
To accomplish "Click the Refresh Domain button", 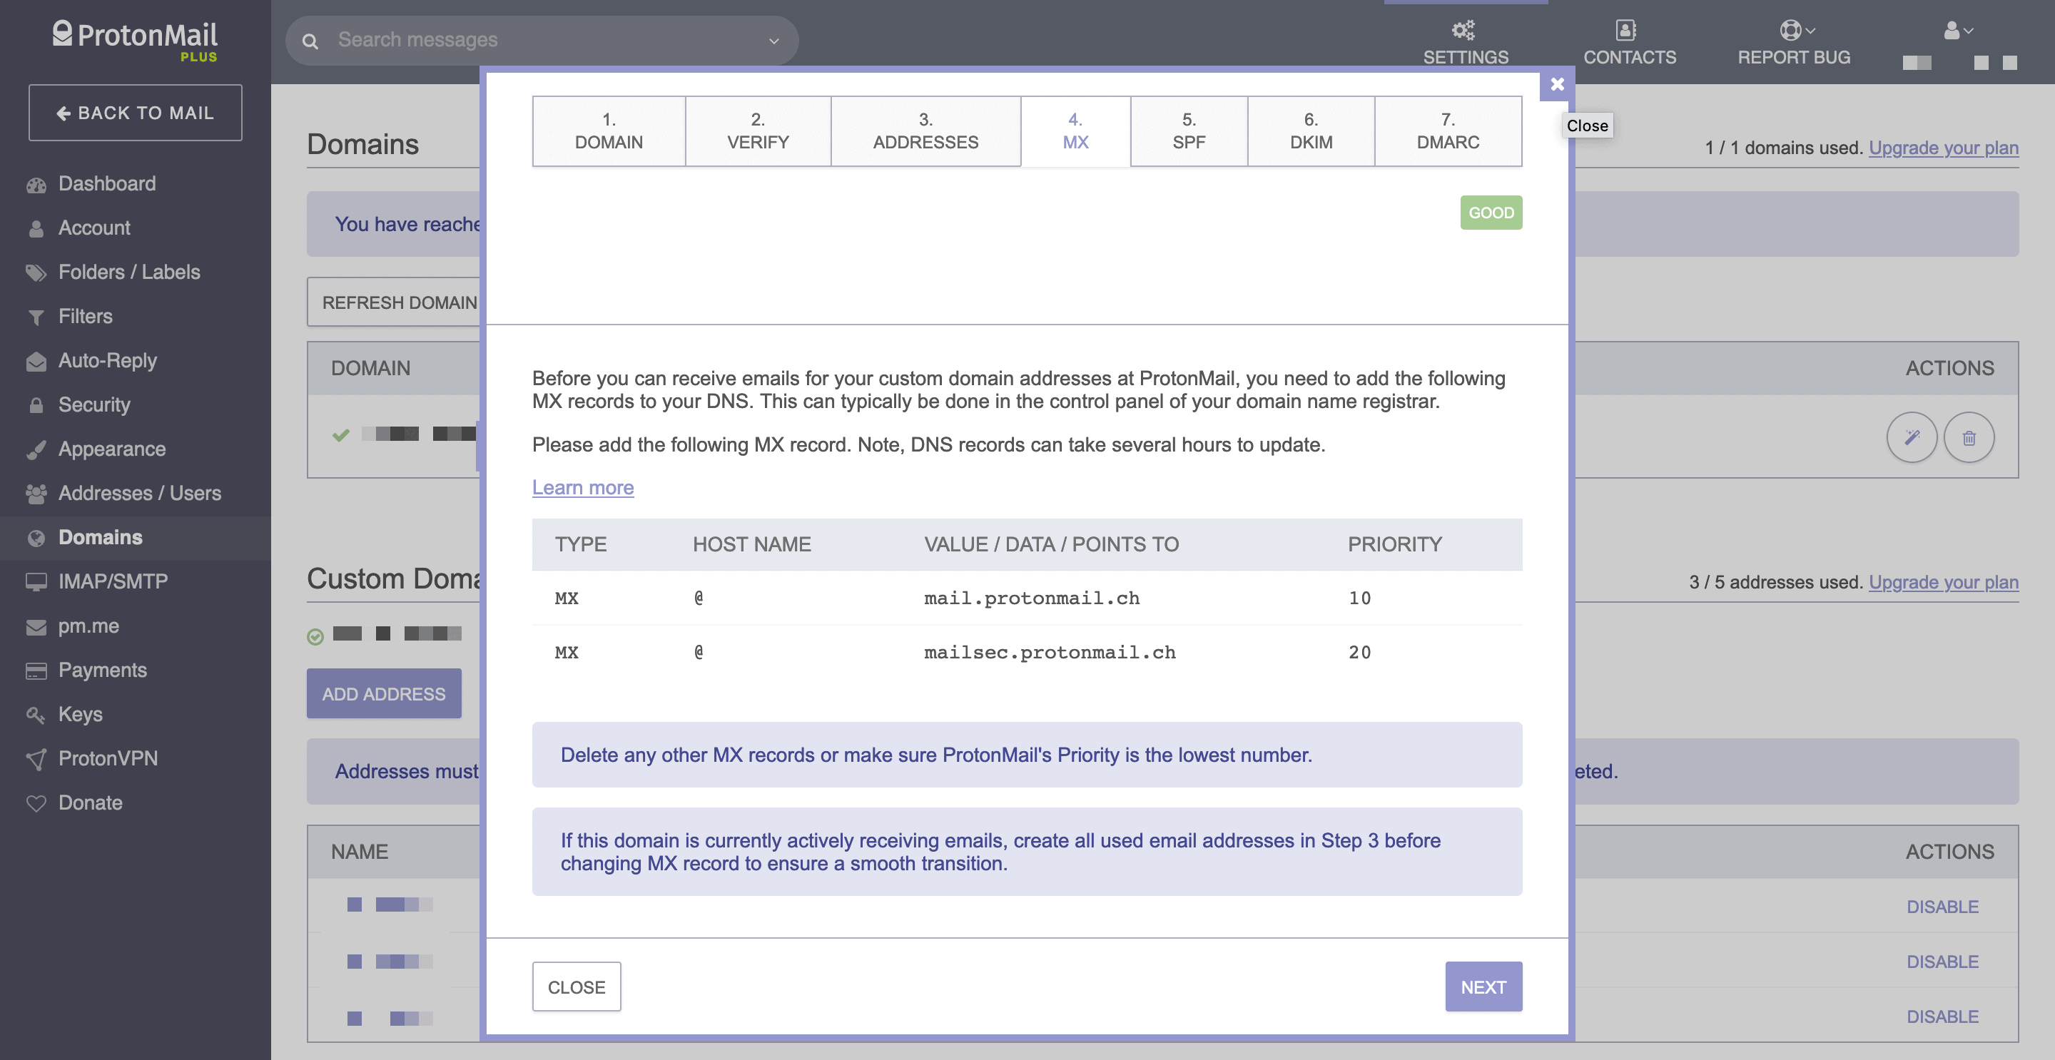I will [x=395, y=302].
